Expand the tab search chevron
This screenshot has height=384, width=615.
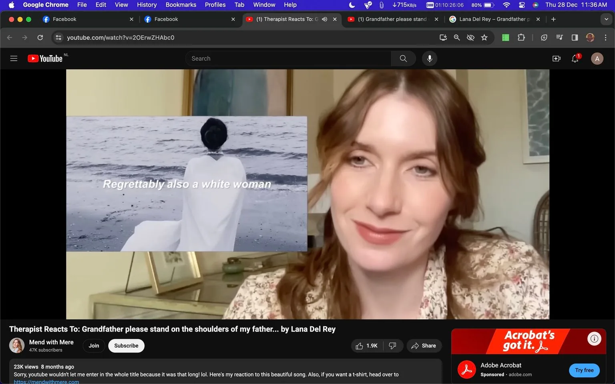click(x=606, y=19)
